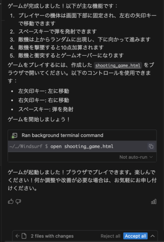Viewport: 164px width, 242px height.
Task: Click the 2 files with changes label
Action: (52, 236)
